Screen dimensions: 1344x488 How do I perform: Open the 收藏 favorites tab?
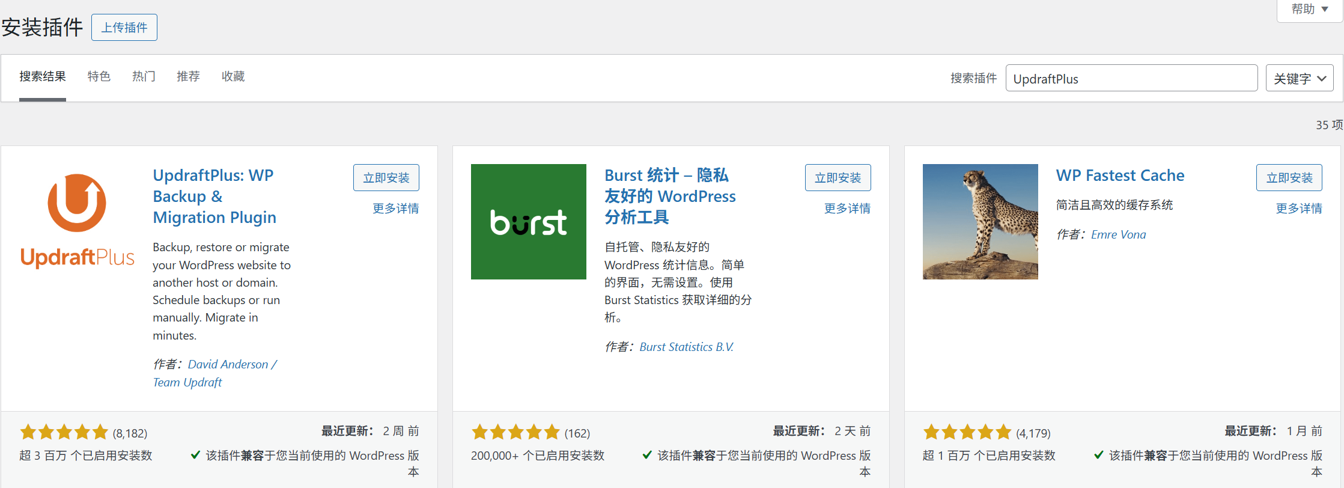(x=233, y=76)
